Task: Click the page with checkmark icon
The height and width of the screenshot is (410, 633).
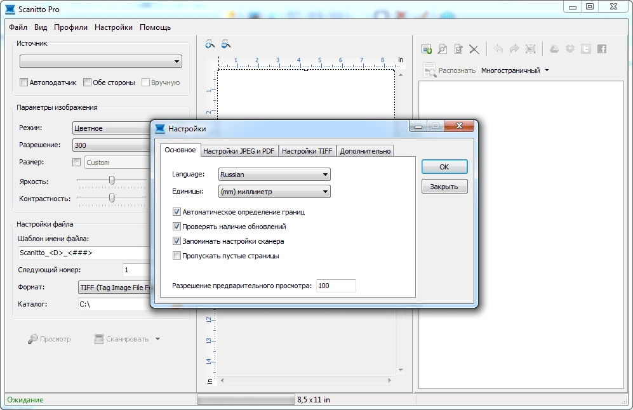Action: point(458,50)
